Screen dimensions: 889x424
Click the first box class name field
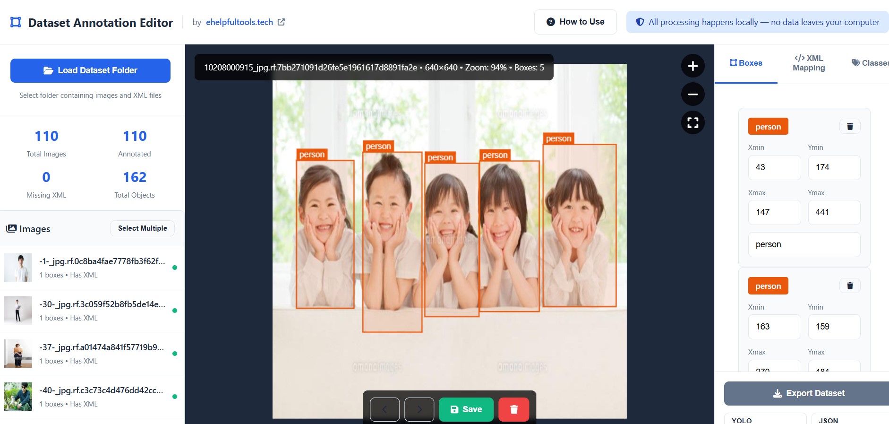(804, 244)
